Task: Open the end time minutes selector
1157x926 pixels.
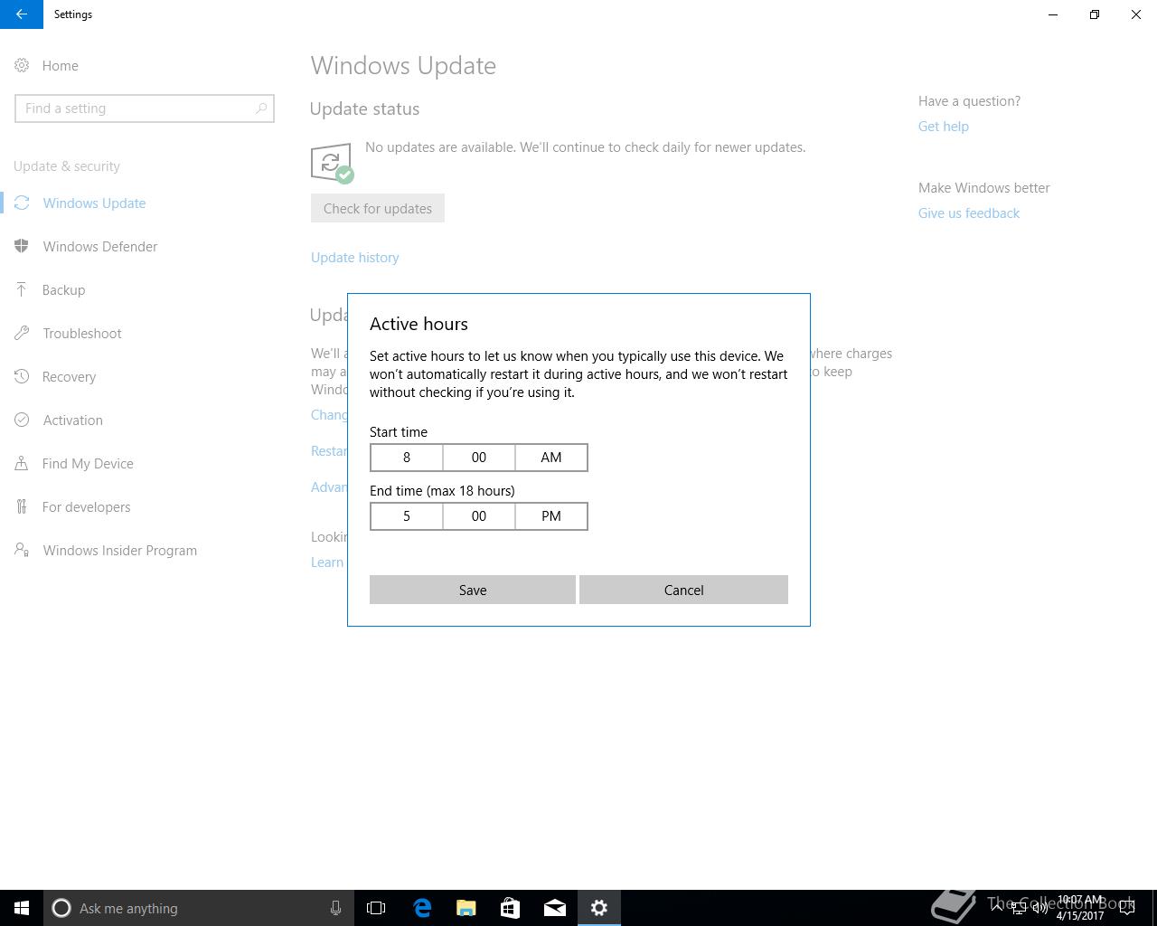Action: (x=479, y=516)
